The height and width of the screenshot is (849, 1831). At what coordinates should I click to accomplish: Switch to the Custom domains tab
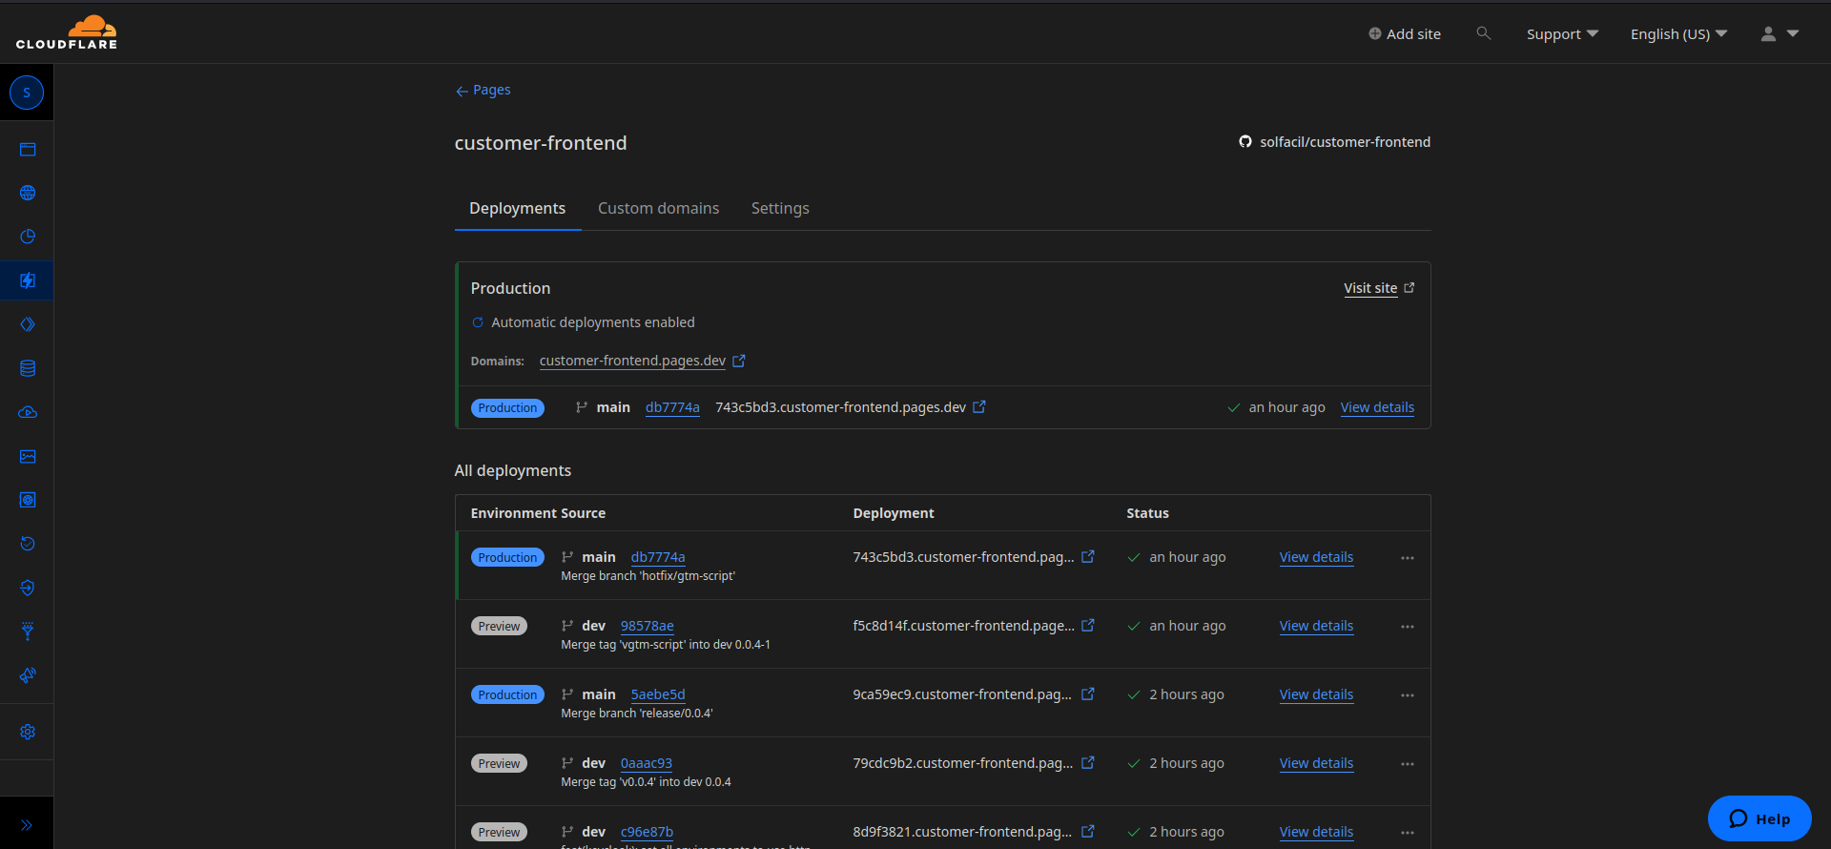point(658,208)
